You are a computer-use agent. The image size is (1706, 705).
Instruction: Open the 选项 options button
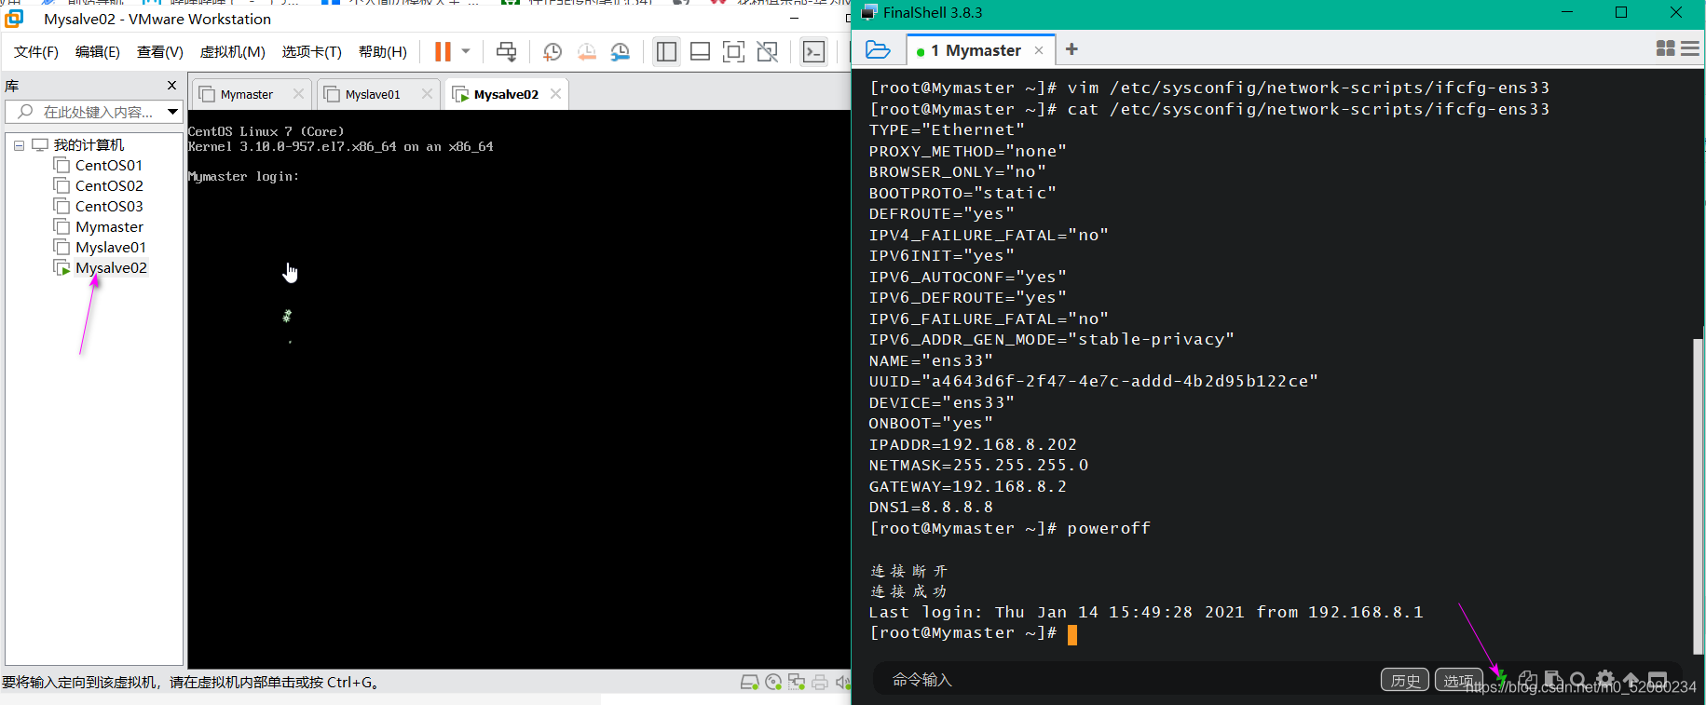tap(1458, 681)
